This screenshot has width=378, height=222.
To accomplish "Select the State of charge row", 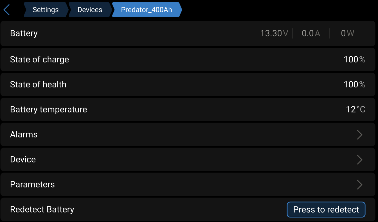I will click(188, 60).
